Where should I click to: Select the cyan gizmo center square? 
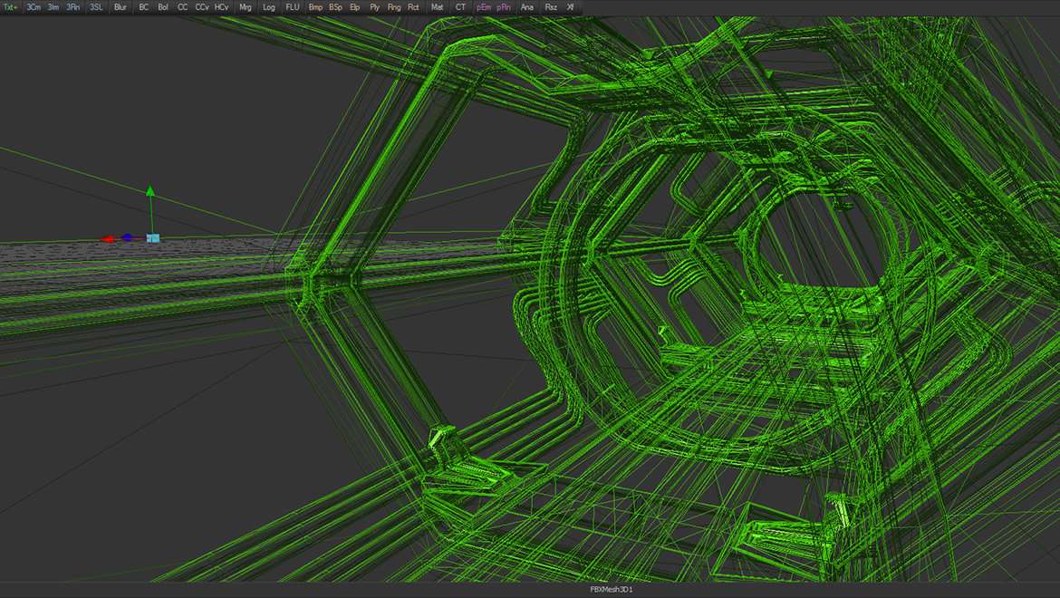153,238
